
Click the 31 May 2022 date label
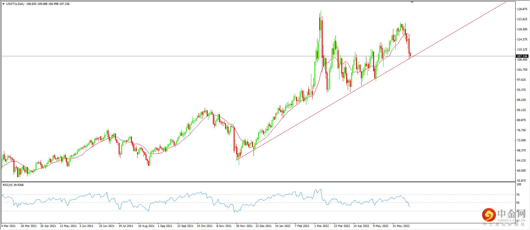coord(401,226)
